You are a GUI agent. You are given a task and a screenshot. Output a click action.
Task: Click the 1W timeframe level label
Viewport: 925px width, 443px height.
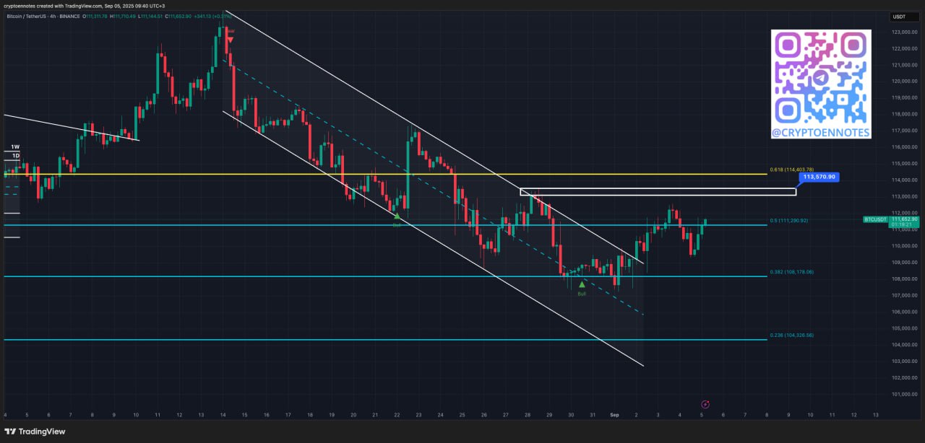coord(15,147)
